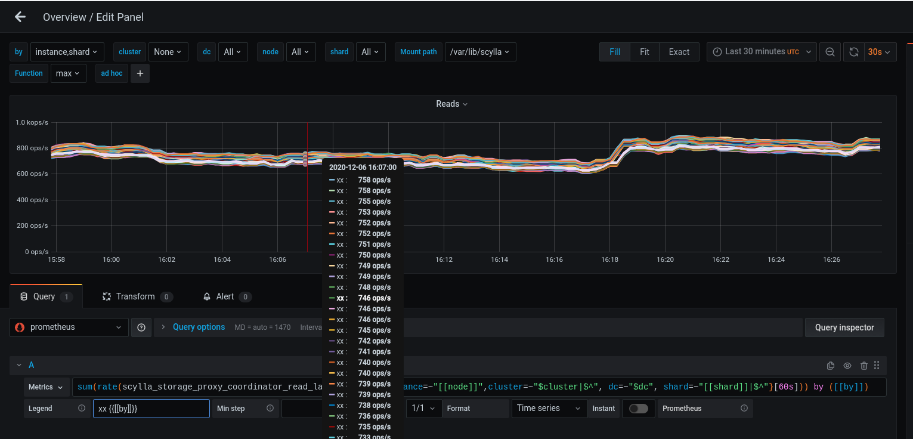Delete query A using trash icon

tap(864, 365)
